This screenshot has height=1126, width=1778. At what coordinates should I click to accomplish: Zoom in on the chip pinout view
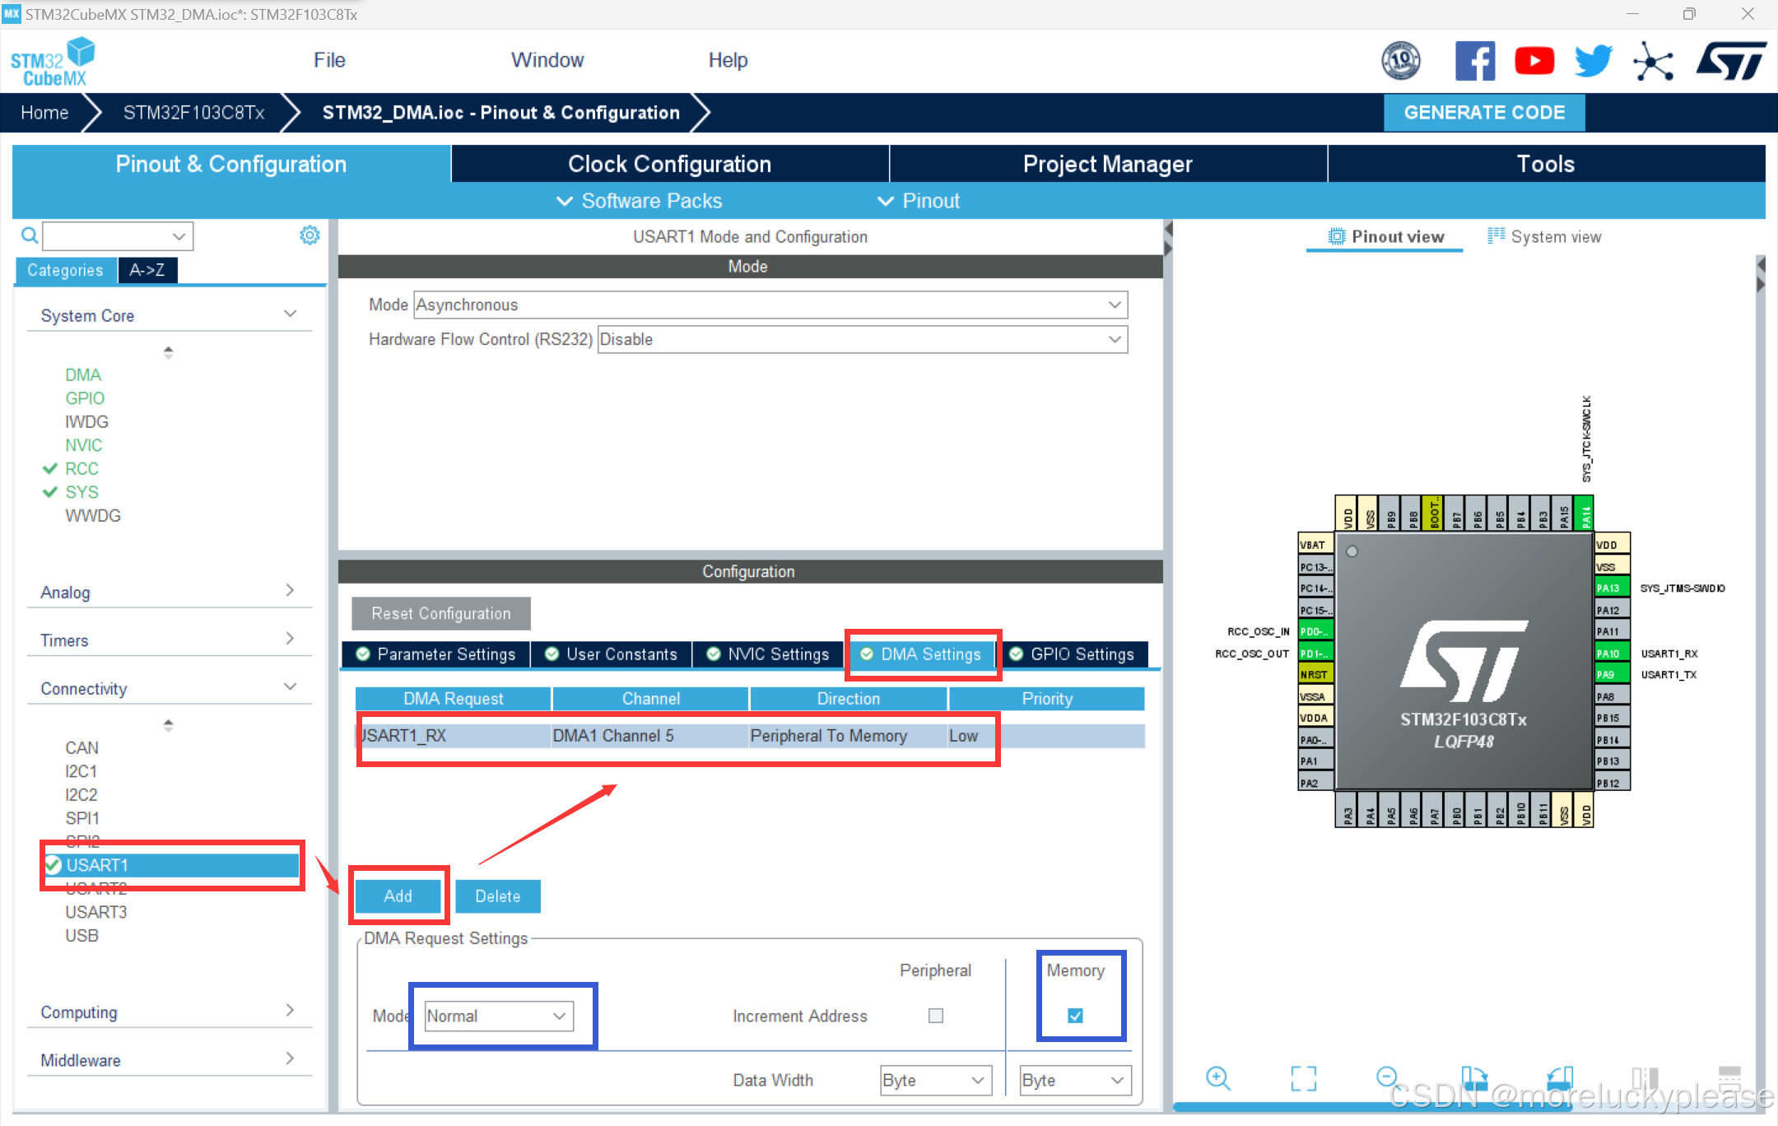pos(1217,1077)
